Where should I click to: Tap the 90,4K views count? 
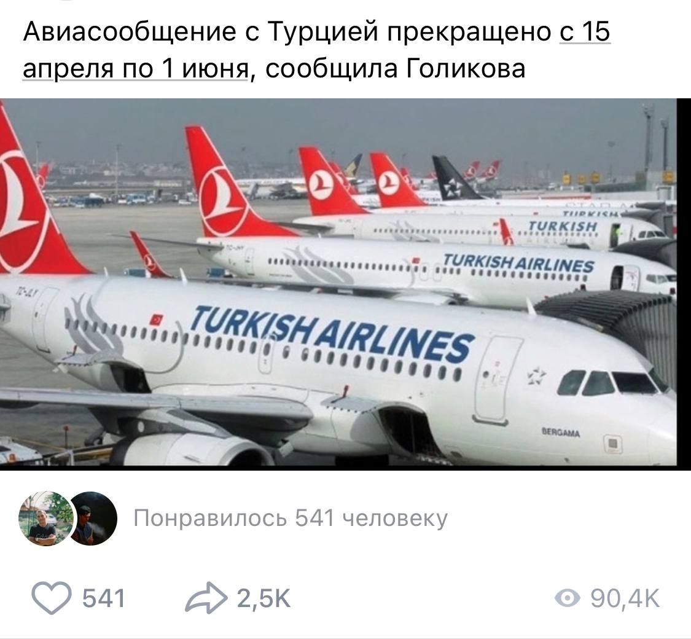coord(625,598)
